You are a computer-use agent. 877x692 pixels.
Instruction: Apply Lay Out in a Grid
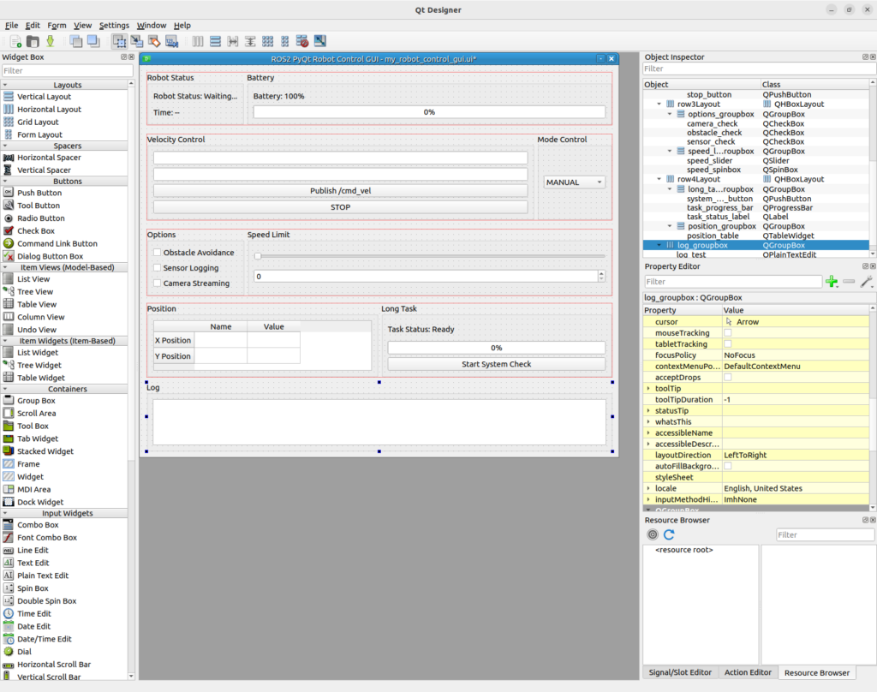(x=267, y=41)
